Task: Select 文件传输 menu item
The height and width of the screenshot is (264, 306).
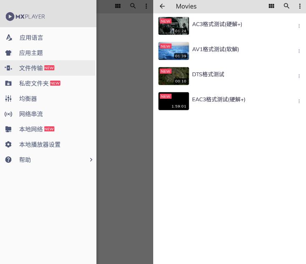Action: [x=31, y=68]
